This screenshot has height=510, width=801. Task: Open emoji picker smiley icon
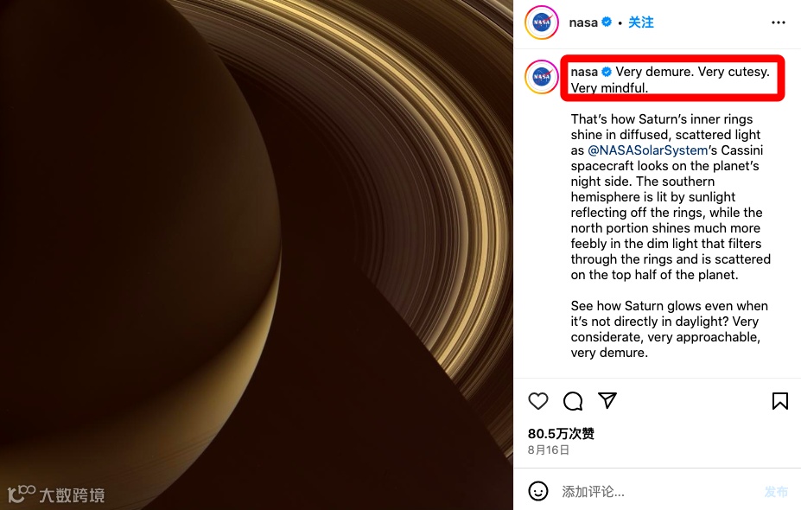coord(538,491)
